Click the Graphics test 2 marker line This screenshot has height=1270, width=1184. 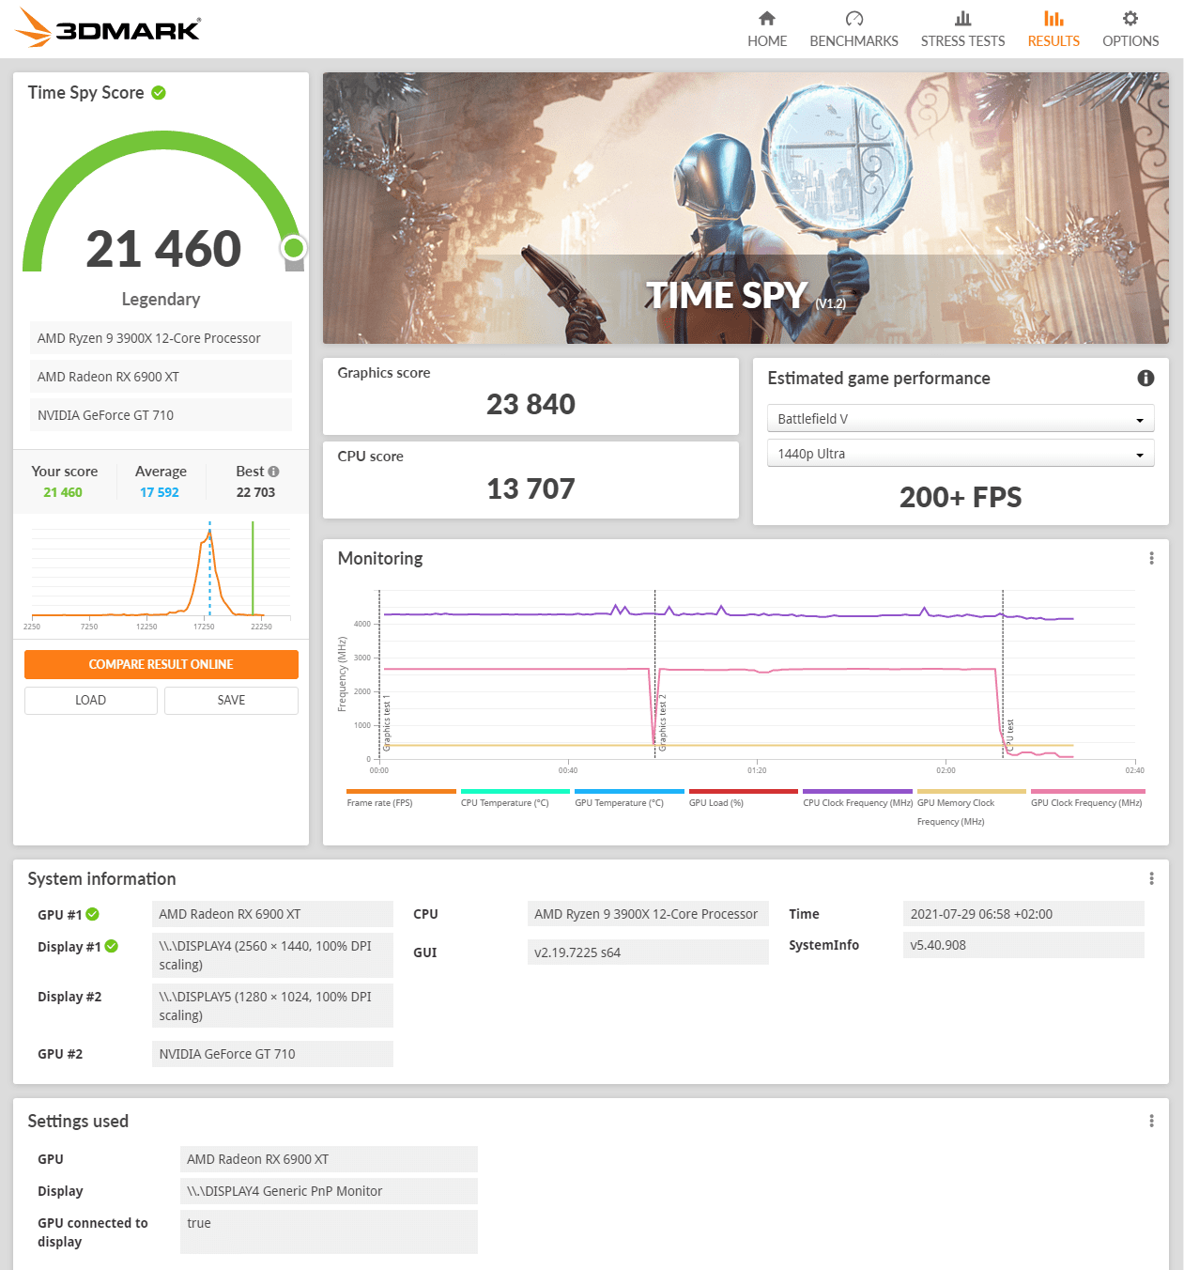[654, 674]
